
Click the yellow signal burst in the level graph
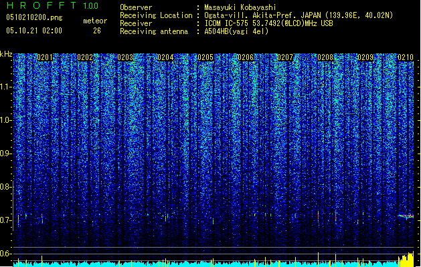pos(406,259)
